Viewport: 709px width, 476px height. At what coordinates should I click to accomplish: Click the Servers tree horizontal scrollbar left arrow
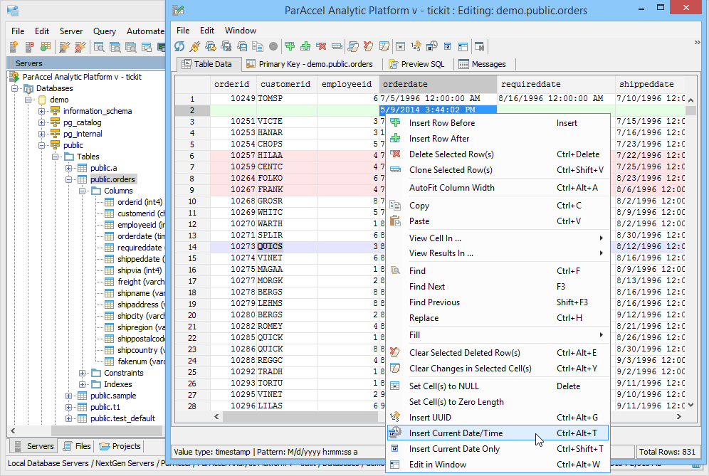click(x=13, y=430)
